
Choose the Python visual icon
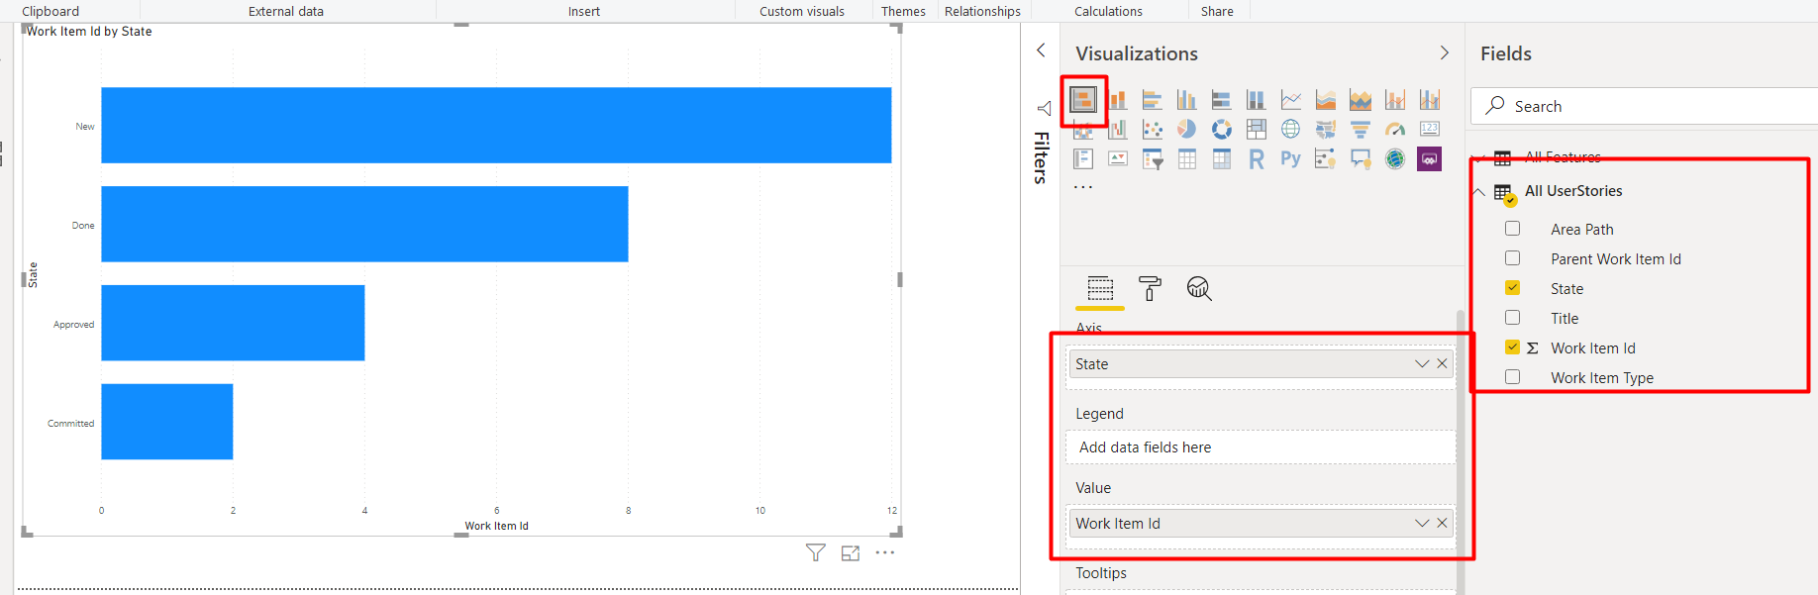1290,158
